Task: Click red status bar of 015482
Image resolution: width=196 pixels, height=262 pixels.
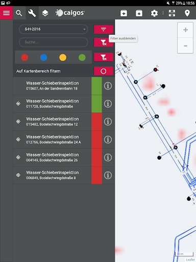Action: click(96, 122)
